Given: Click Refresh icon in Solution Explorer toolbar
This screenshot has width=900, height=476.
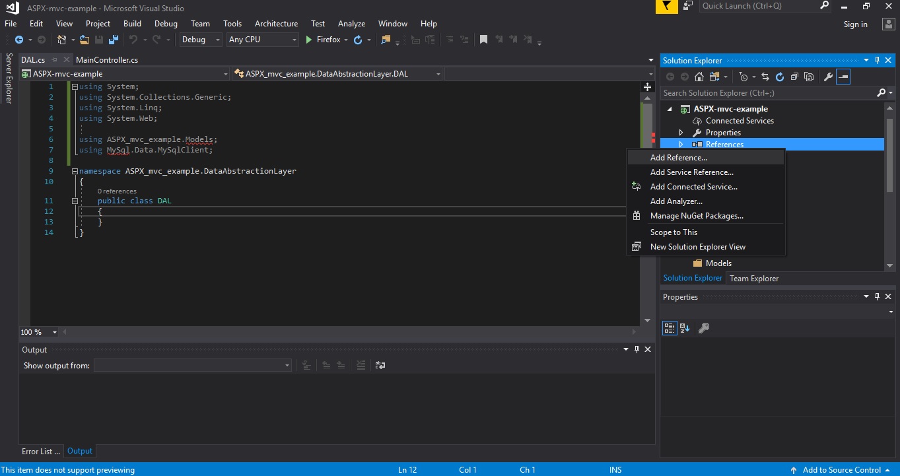Looking at the screenshot, I should (x=779, y=77).
